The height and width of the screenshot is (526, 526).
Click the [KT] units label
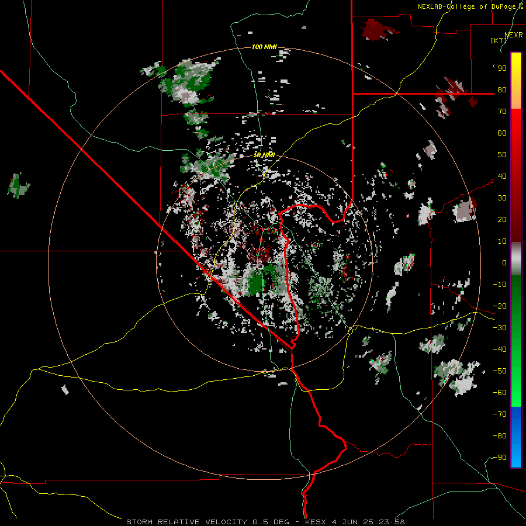pyautogui.click(x=499, y=40)
